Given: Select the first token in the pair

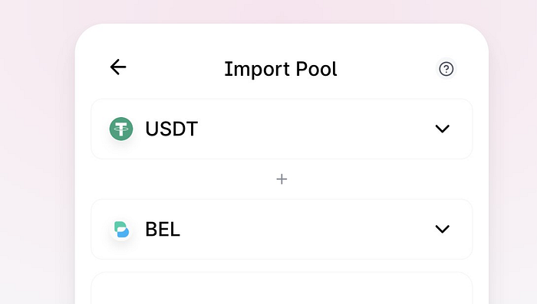Looking at the screenshot, I should click(x=282, y=129).
